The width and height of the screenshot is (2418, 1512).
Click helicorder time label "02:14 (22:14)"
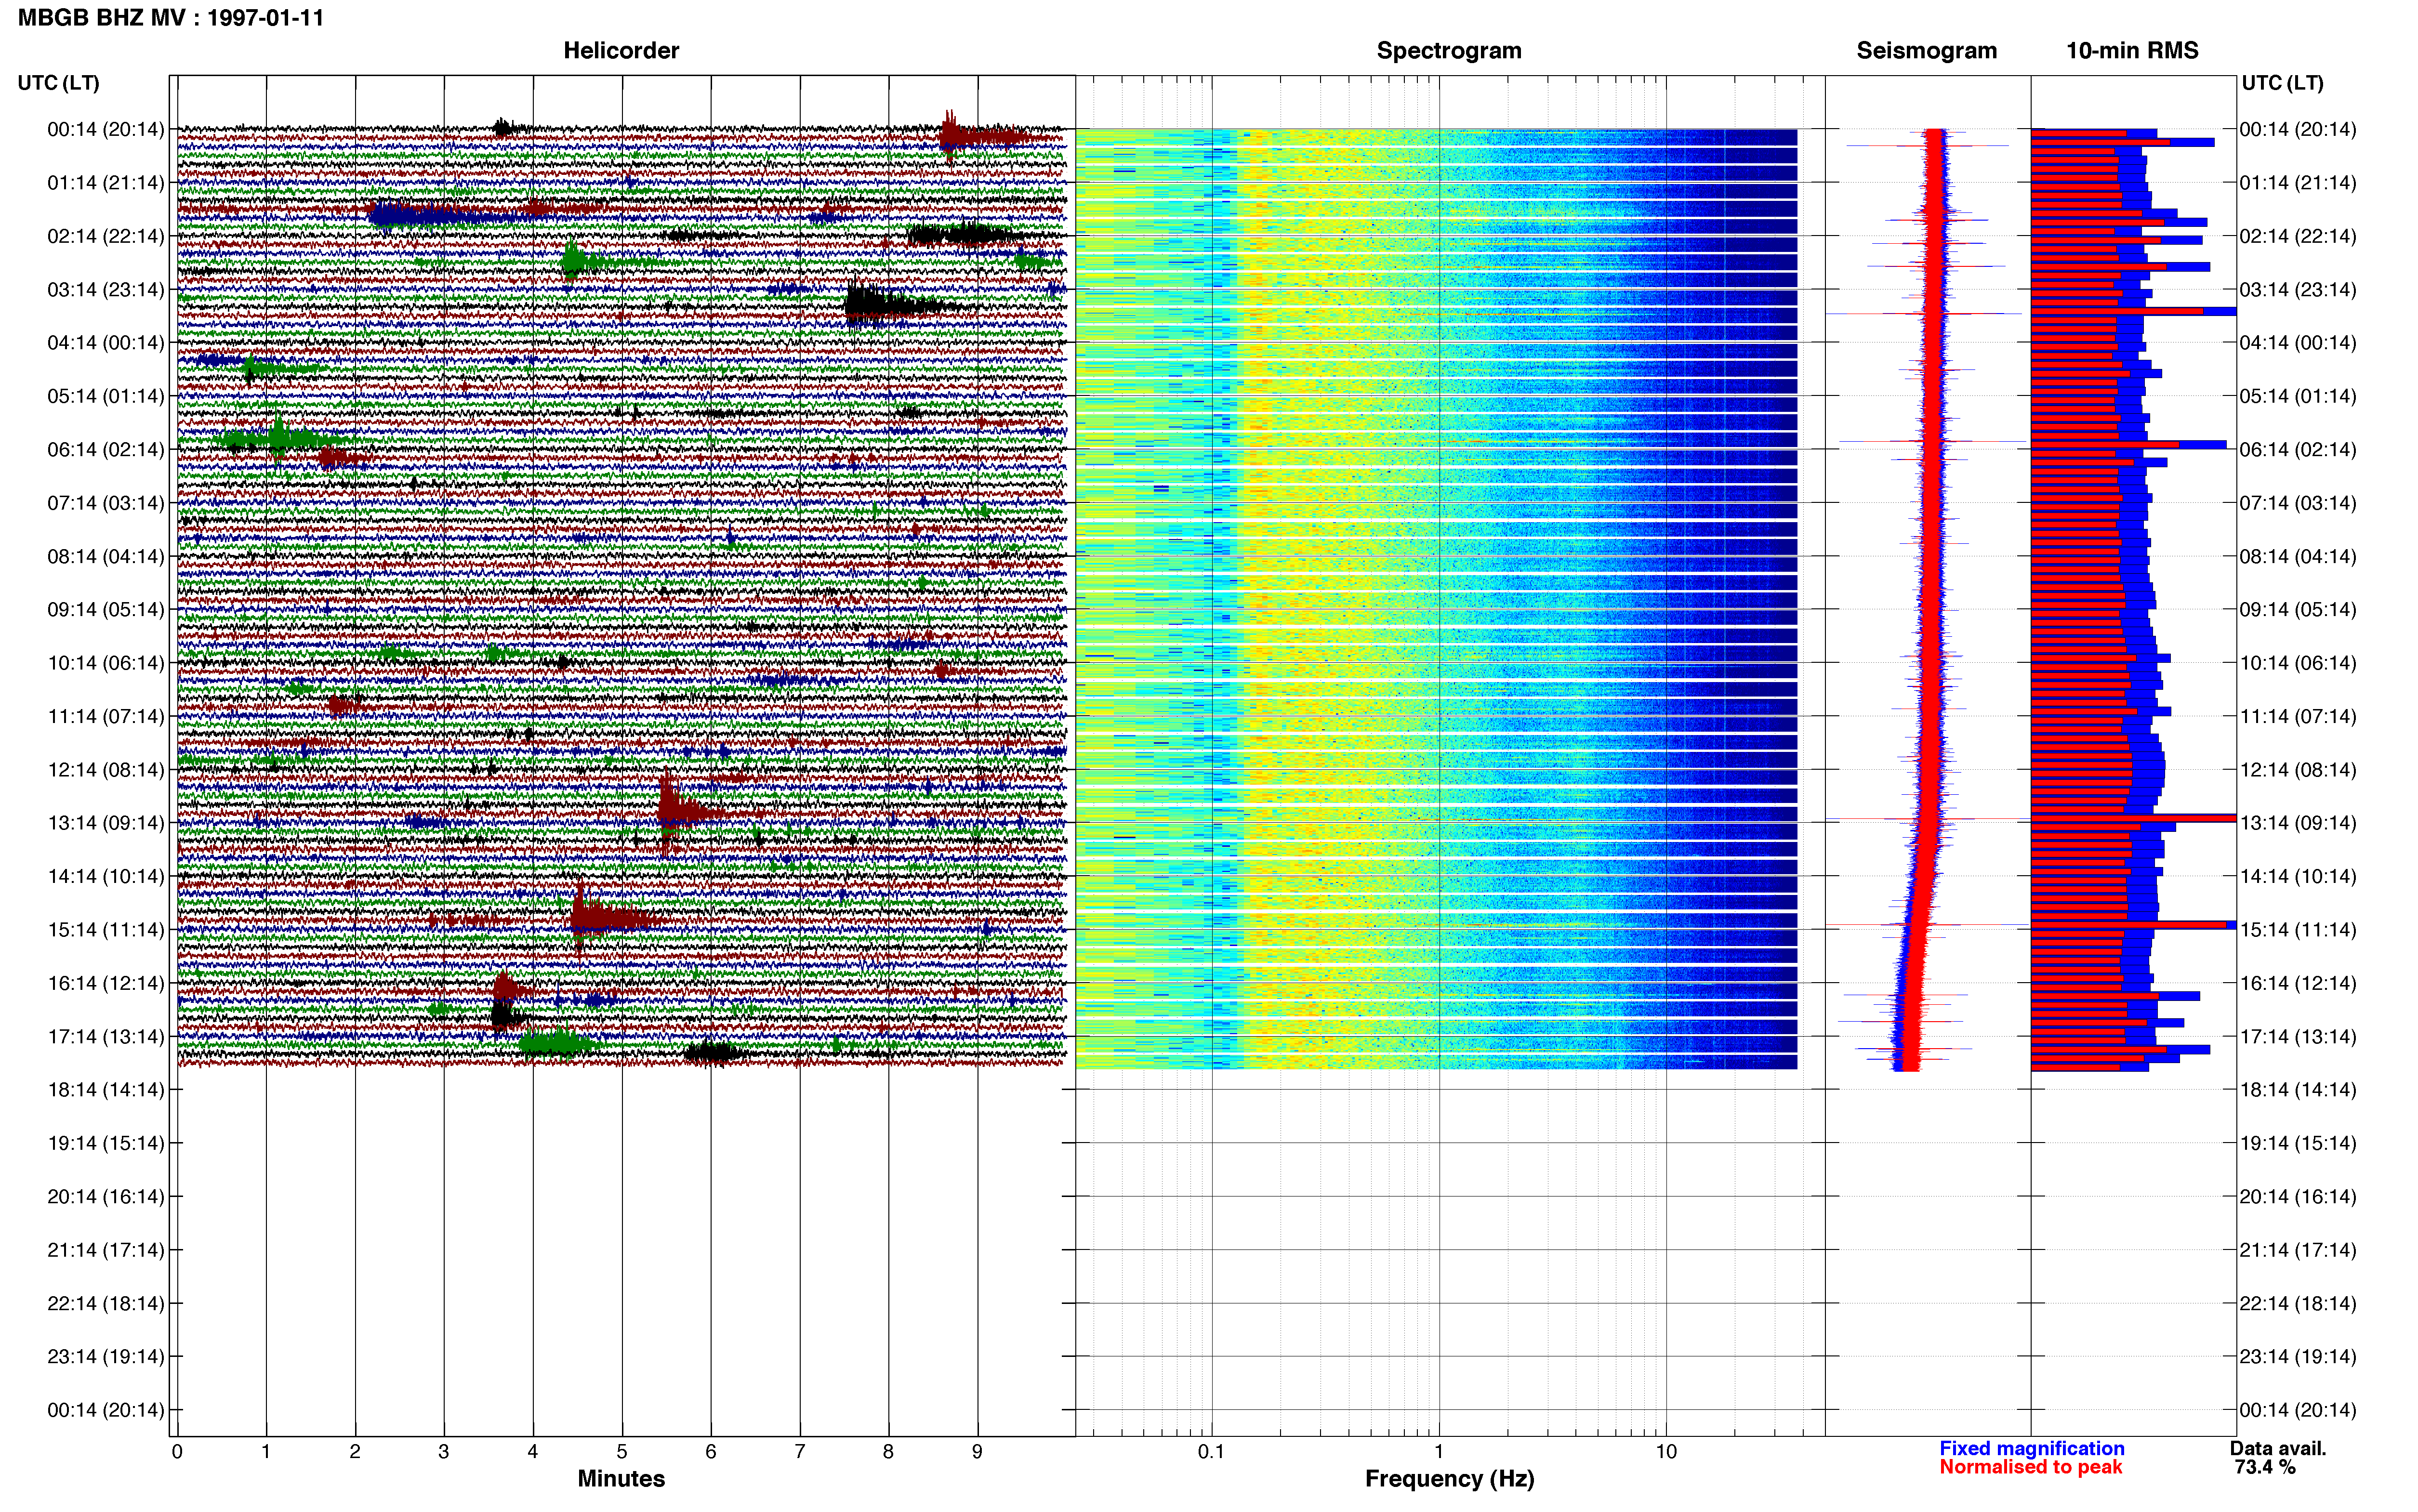[x=106, y=236]
